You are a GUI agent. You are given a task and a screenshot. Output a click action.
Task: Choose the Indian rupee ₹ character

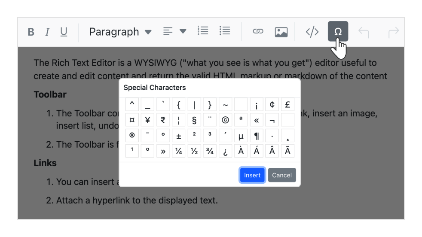pos(163,120)
